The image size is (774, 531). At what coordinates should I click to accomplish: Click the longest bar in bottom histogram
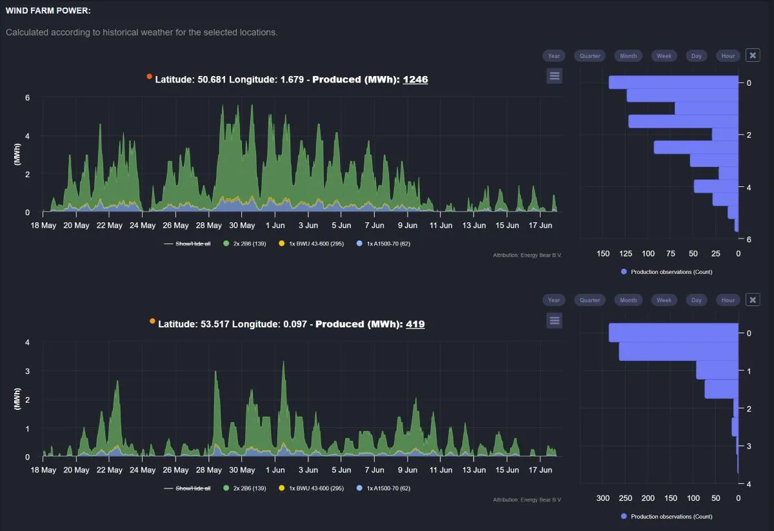673,333
